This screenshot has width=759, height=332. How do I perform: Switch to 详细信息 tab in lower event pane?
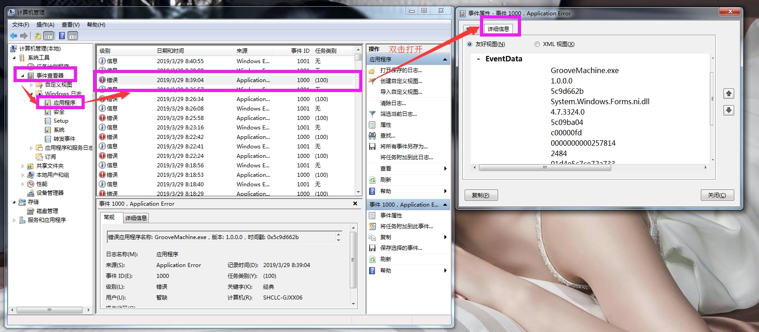tap(136, 218)
